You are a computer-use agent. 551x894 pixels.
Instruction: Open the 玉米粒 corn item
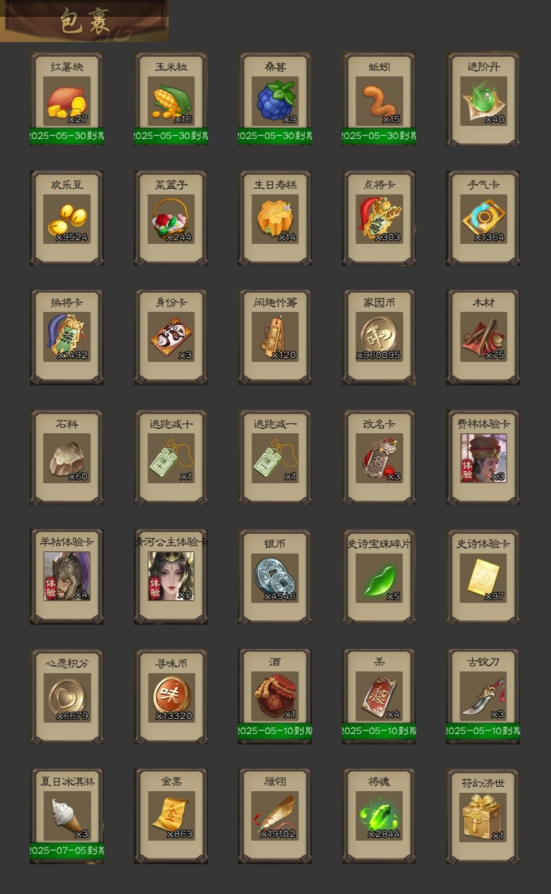[x=171, y=99]
